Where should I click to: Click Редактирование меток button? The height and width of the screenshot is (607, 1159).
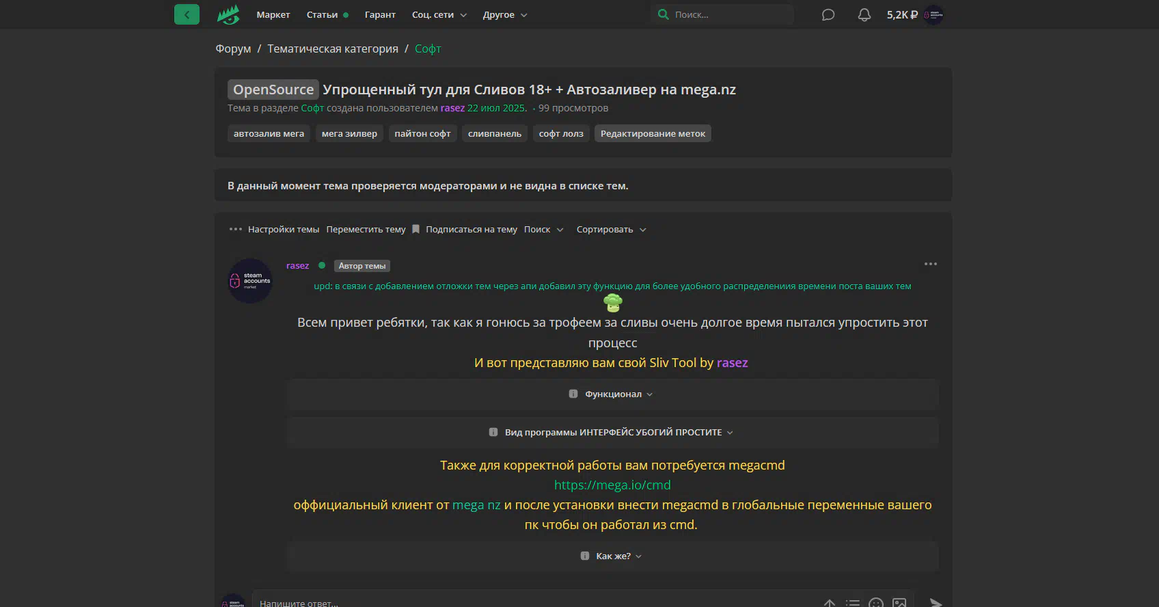653,133
